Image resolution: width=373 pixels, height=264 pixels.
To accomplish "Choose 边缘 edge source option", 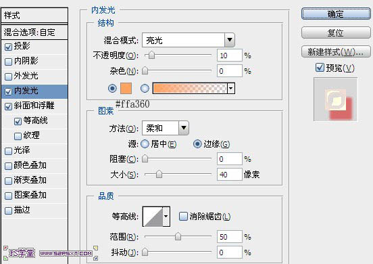I will (x=197, y=144).
